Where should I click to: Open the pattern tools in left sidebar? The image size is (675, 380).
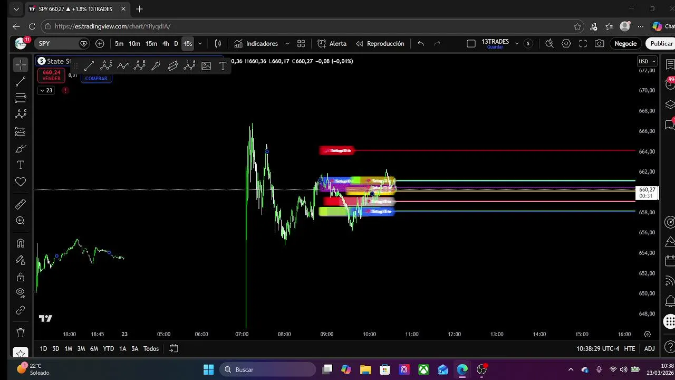pos(21,114)
